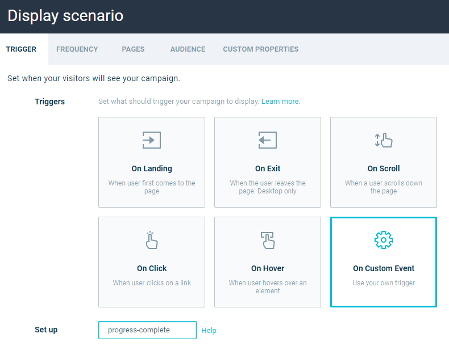449x346 pixels.
Task: Open the Help link beside Set up
Action: 209,331
